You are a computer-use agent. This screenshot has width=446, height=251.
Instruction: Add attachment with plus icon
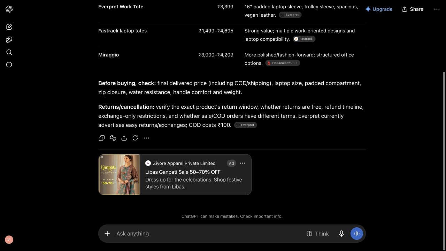point(107,234)
